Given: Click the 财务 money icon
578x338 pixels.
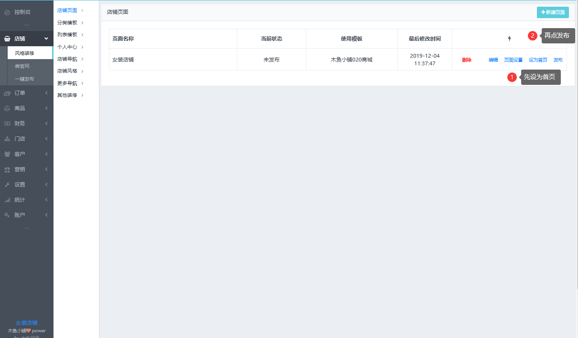Looking at the screenshot, I should [x=7, y=123].
